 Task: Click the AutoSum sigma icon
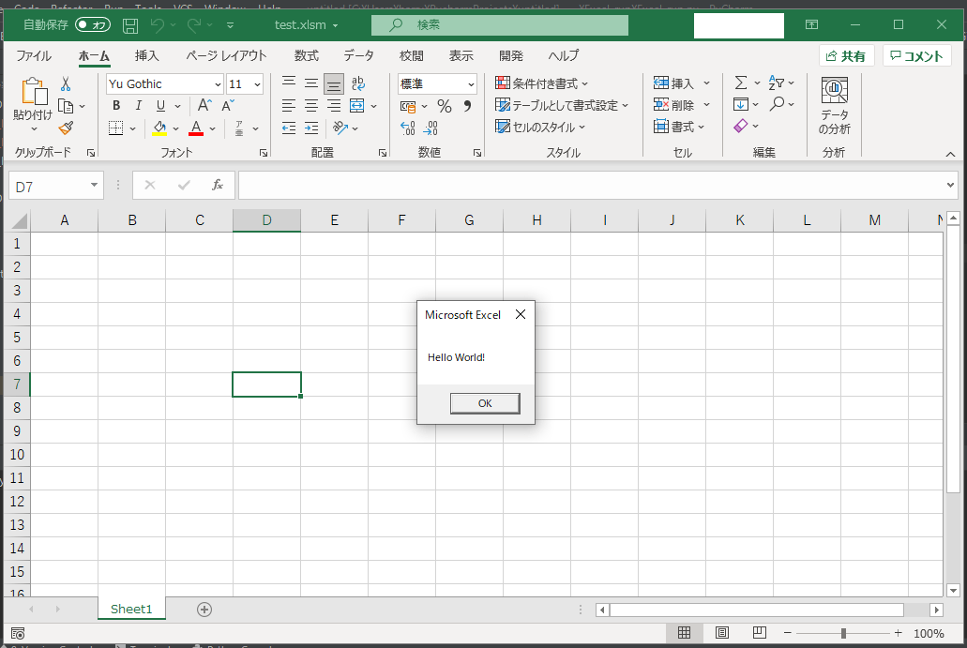pyautogui.click(x=741, y=83)
